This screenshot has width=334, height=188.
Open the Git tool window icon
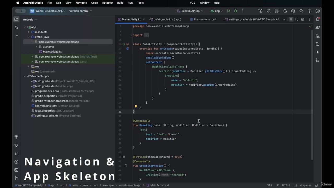pyautogui.click(x=16, y=178)
